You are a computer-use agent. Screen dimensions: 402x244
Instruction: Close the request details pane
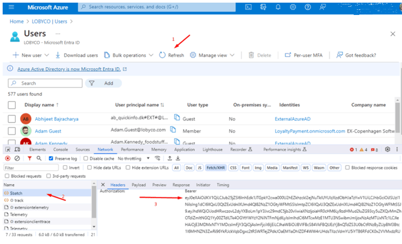pyautogui.click(x=103, y=185)
